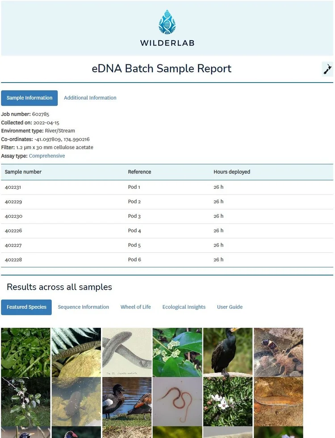This screenshot has width=335, height=438.
Task: Open the Wheel of Life tab
Action: tap(135, 307)
